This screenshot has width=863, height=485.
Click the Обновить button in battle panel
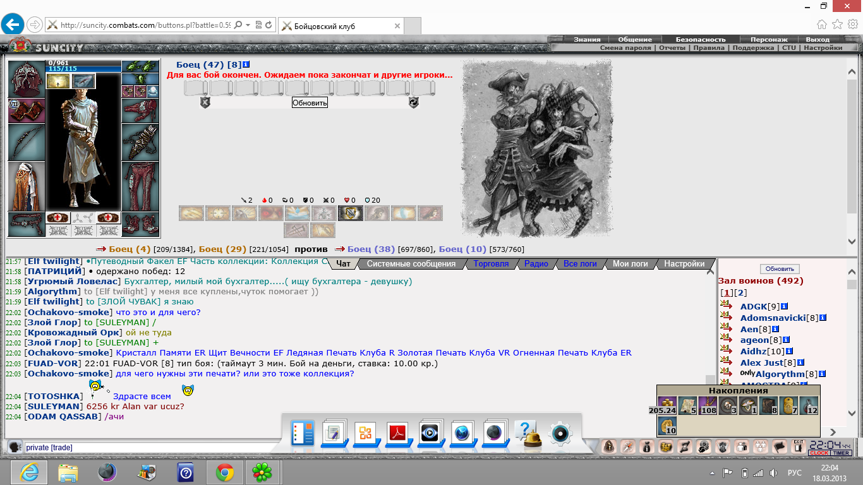coord(310,102)
